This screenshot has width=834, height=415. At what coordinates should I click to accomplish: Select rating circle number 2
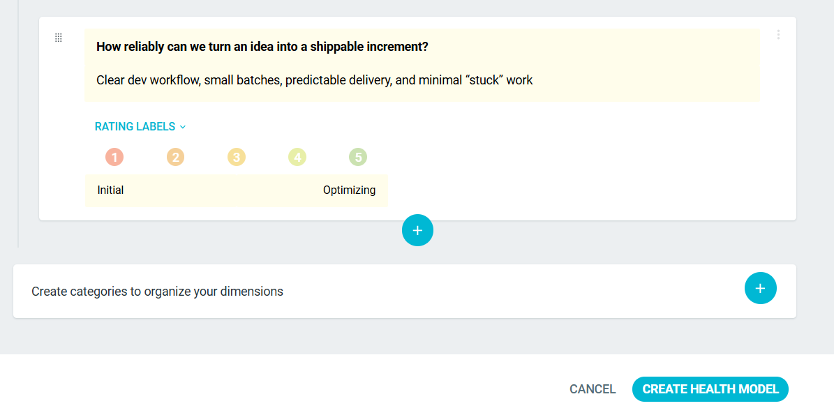click(175, 157)
